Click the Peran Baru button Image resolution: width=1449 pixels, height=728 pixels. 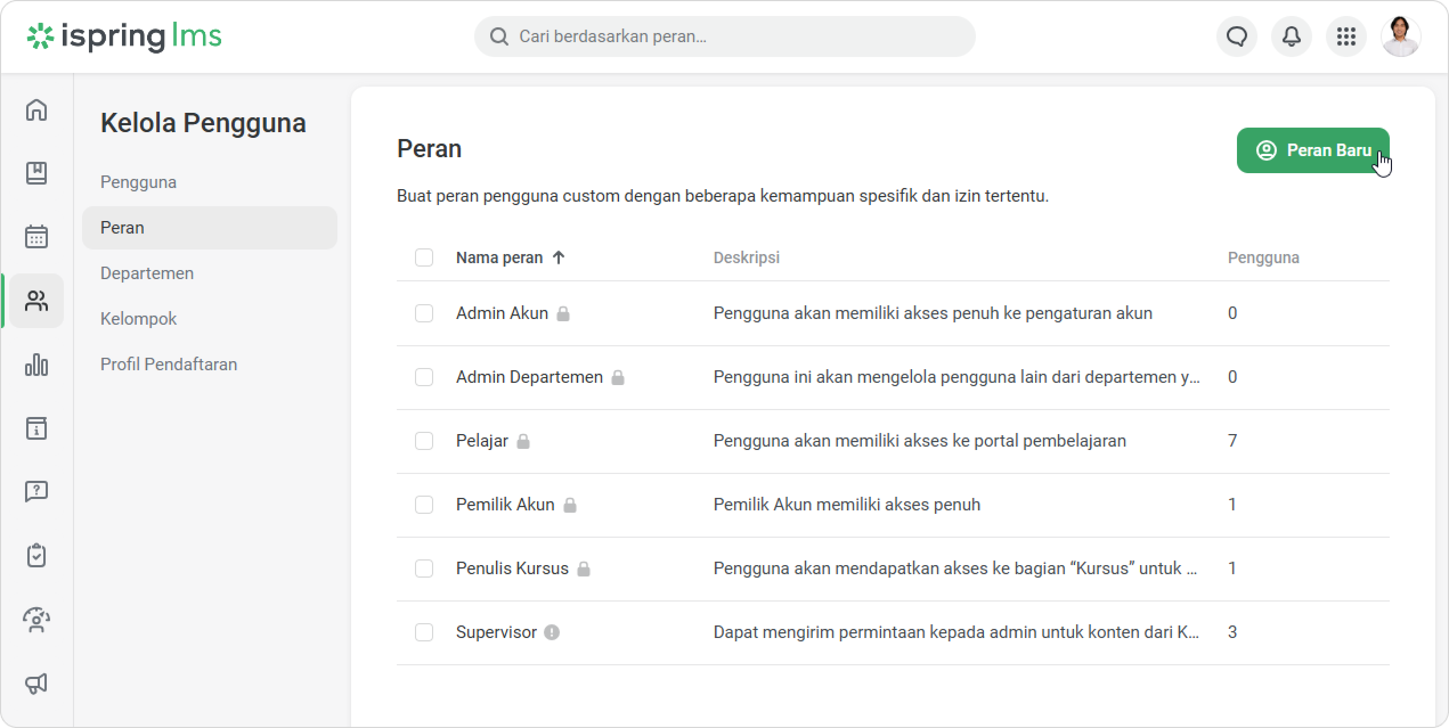click(1312, 150)
